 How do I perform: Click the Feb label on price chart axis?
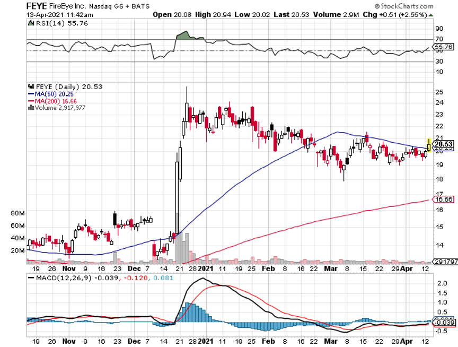pyautogui.click(x=268, y=268)
